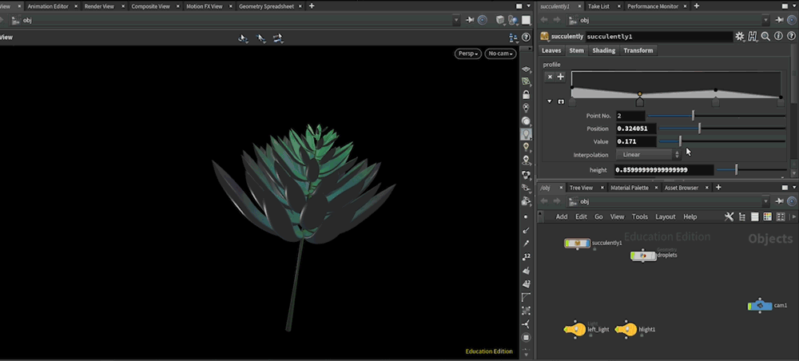Expand network toolbar overflow arrow
This screenshot has height=361, width=799.
coord(793,217)
